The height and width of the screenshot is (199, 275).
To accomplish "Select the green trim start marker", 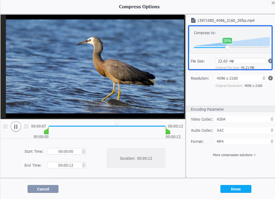I will click(x=47, y=131).
